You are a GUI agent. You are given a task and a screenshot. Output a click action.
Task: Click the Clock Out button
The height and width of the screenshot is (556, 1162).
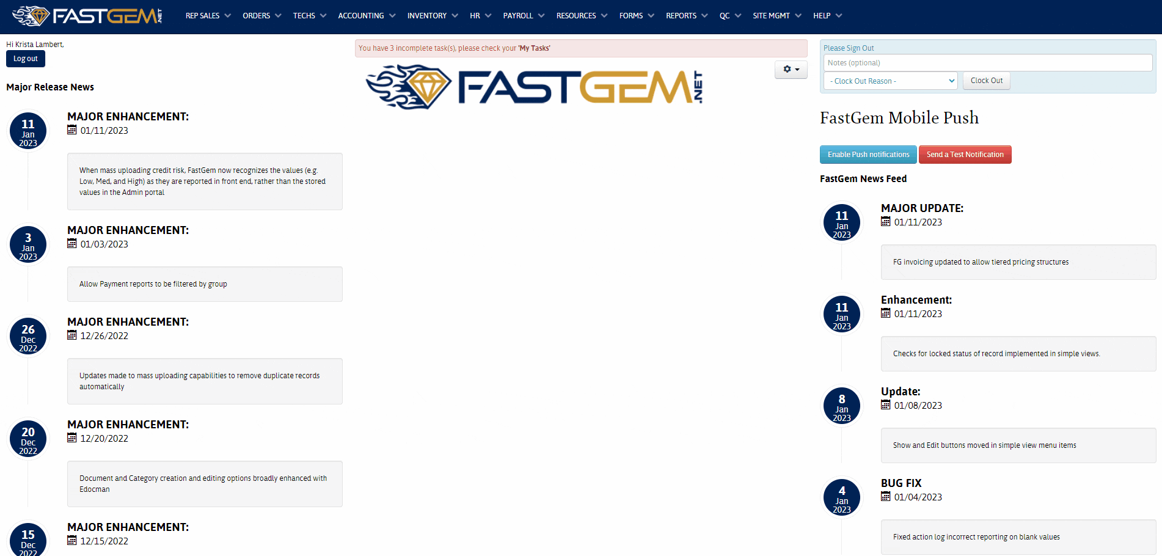pos(987,81)
